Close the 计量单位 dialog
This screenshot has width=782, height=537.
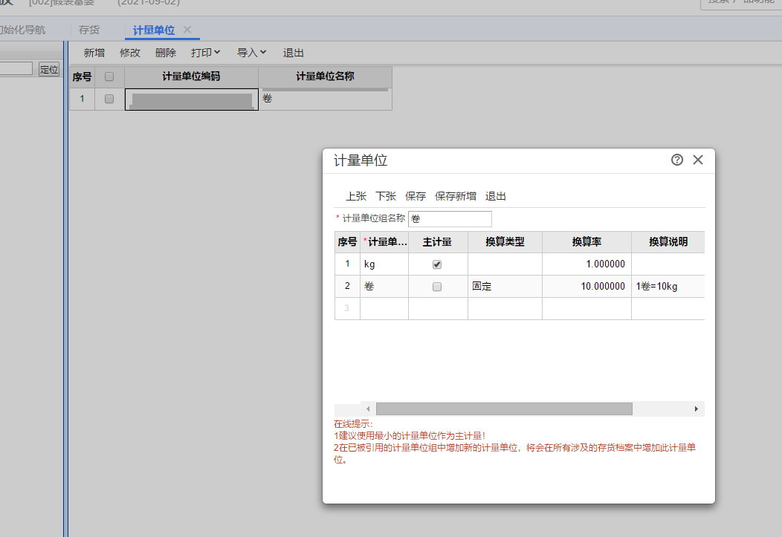tap(698, 160)
